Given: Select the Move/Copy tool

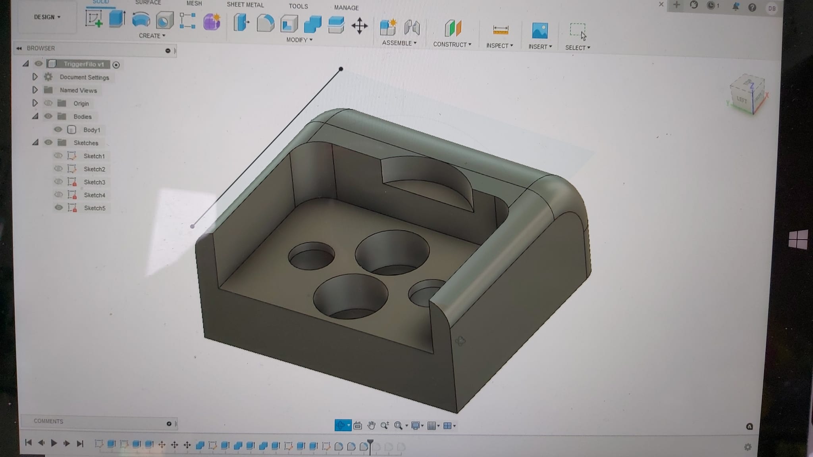Looking at the screenshot, I should point(360,26).
